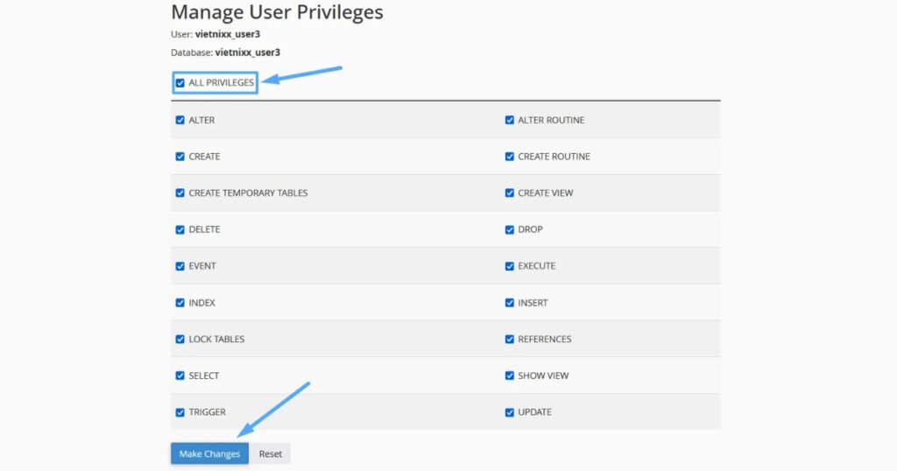Toggle the EXECUTE privilege checkbox

(509, 266)
